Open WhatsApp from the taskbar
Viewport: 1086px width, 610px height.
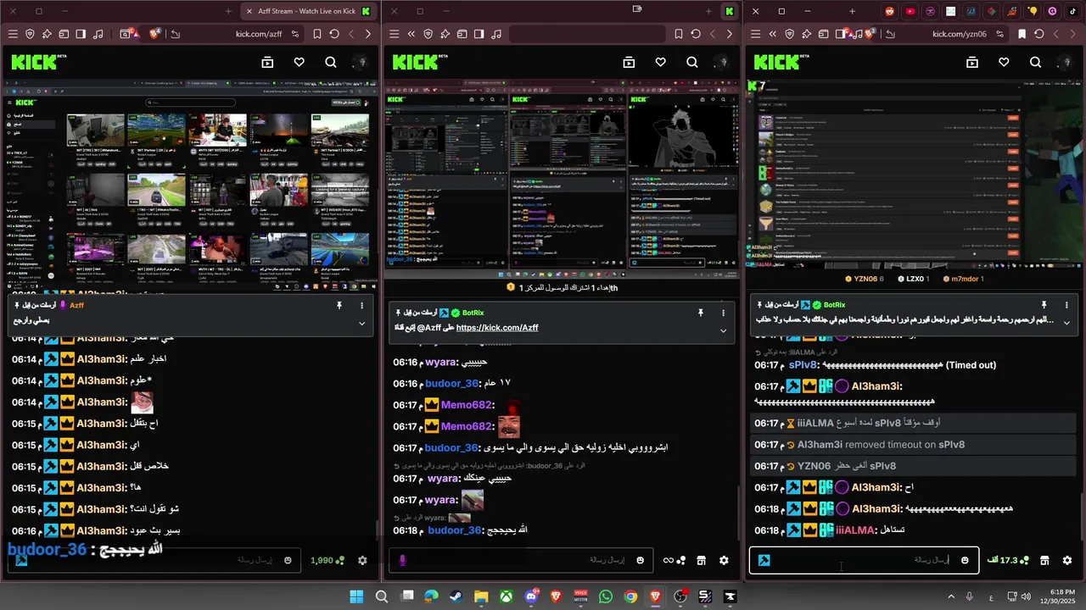click(x=605, y=596)
